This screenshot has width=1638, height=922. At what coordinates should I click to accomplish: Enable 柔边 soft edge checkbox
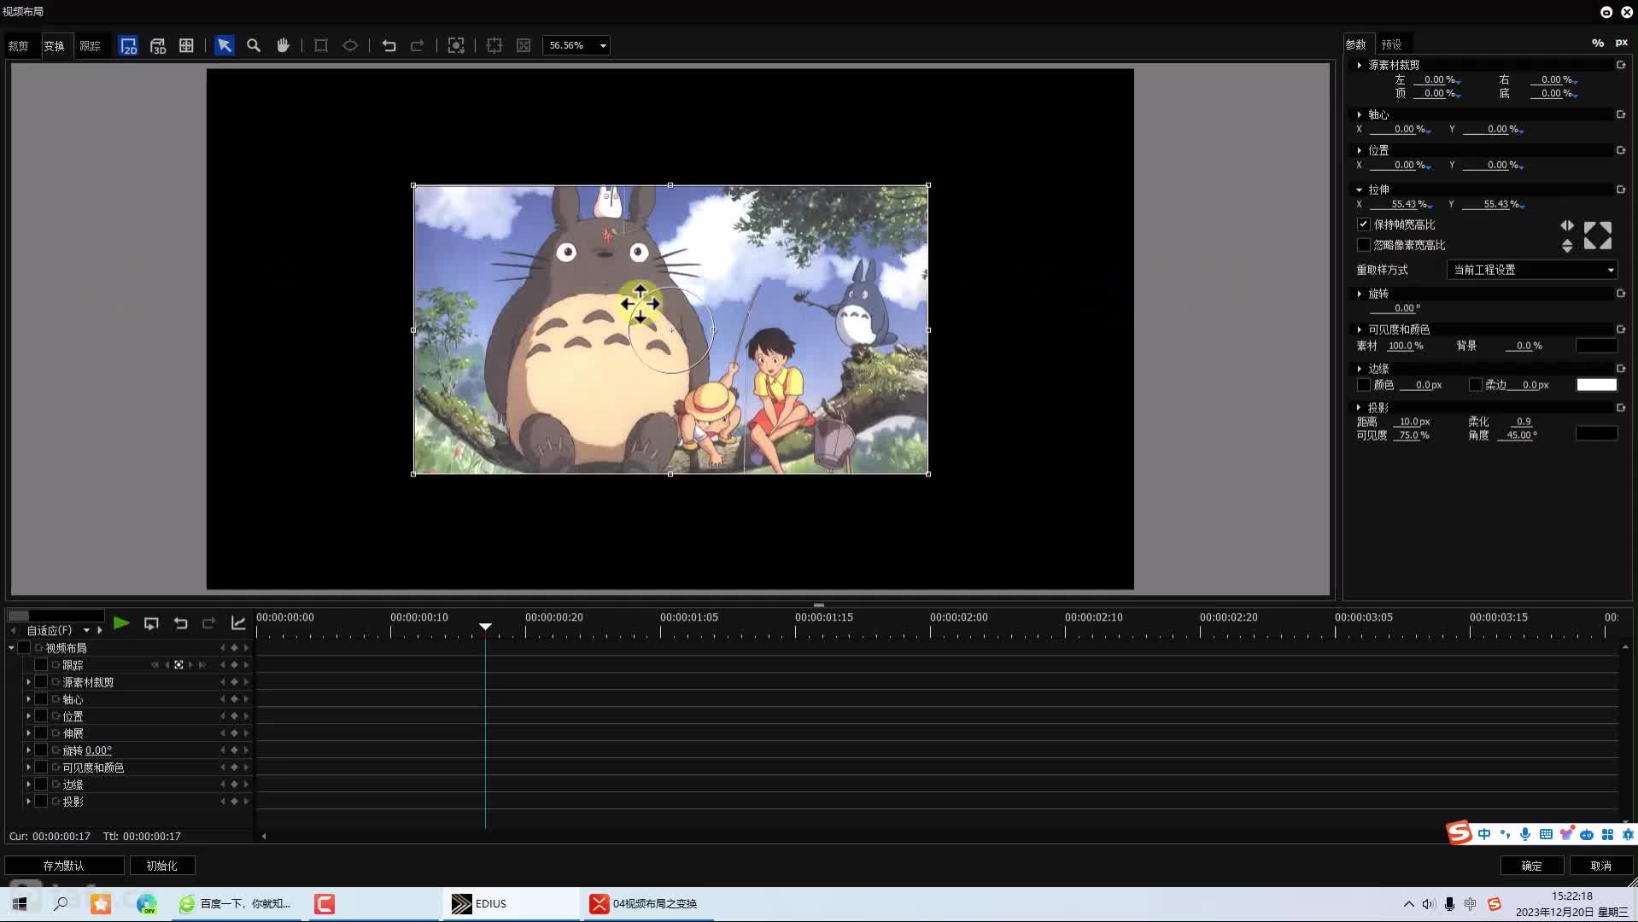[1475, 385]
